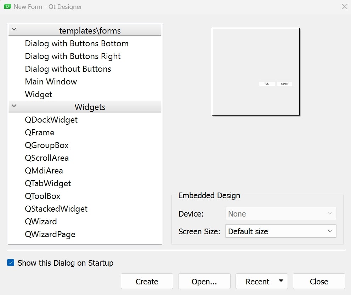The height and width of the screenshot is (295, 351).
Task: Collapse the templates\forms section
Action: (x=13, y=30)
